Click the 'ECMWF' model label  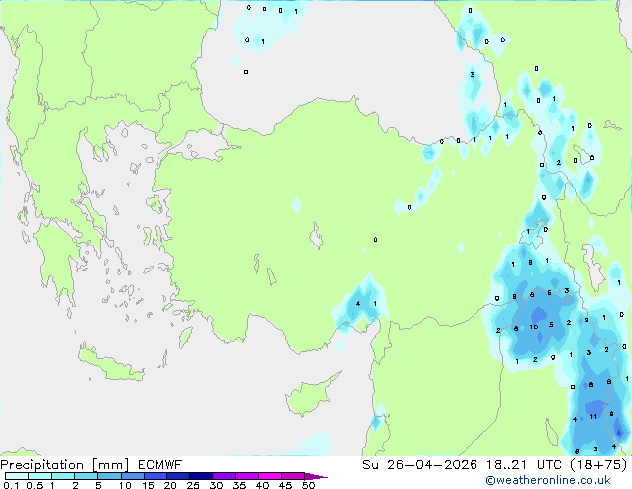click(x=160, y=465)
